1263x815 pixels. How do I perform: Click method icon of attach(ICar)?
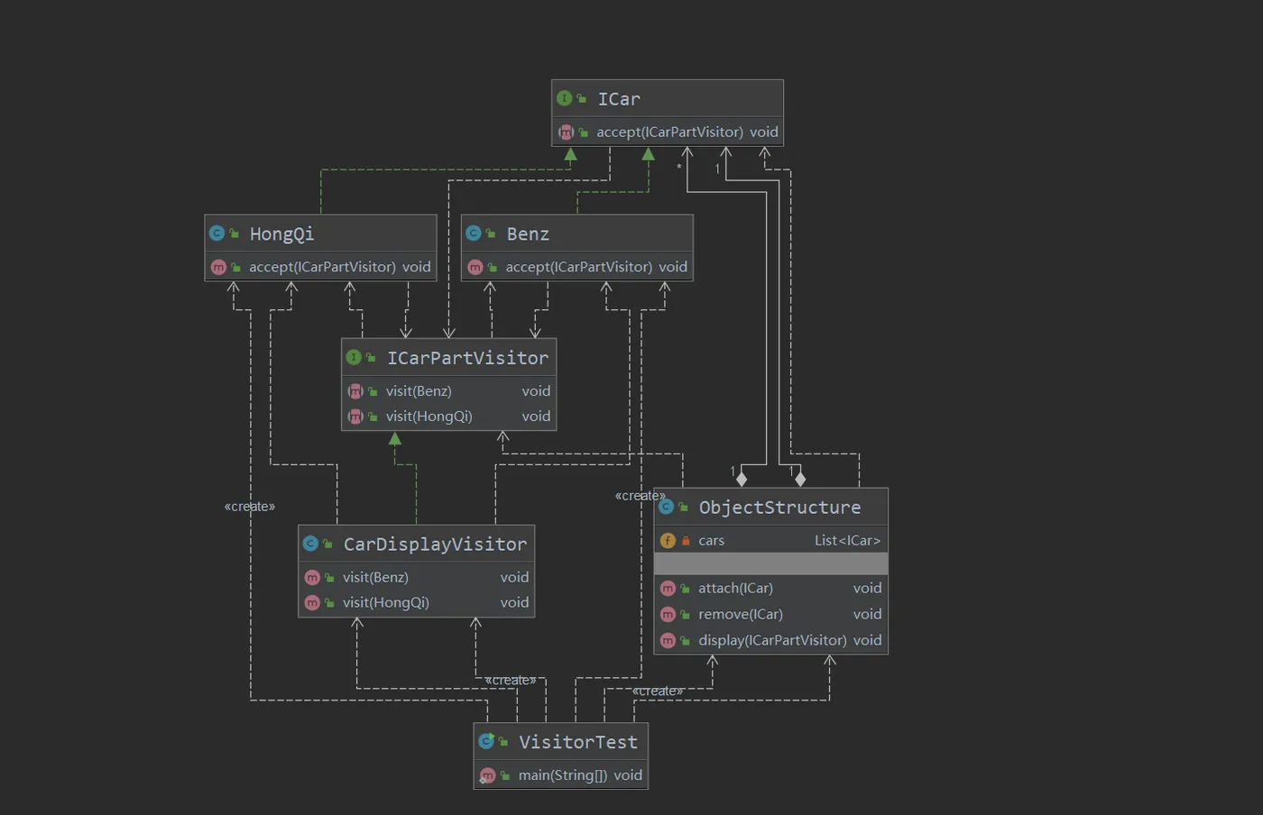coord(668,588)
